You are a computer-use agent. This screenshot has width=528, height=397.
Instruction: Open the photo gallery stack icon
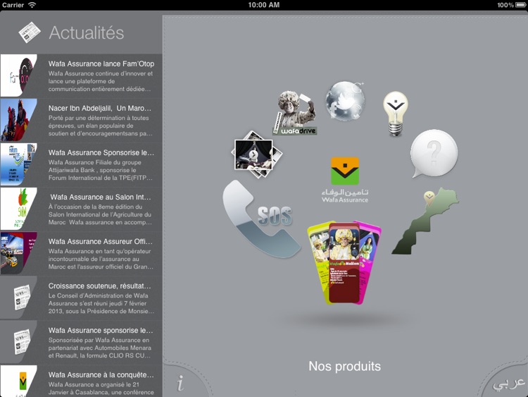[x=257, y=155]
